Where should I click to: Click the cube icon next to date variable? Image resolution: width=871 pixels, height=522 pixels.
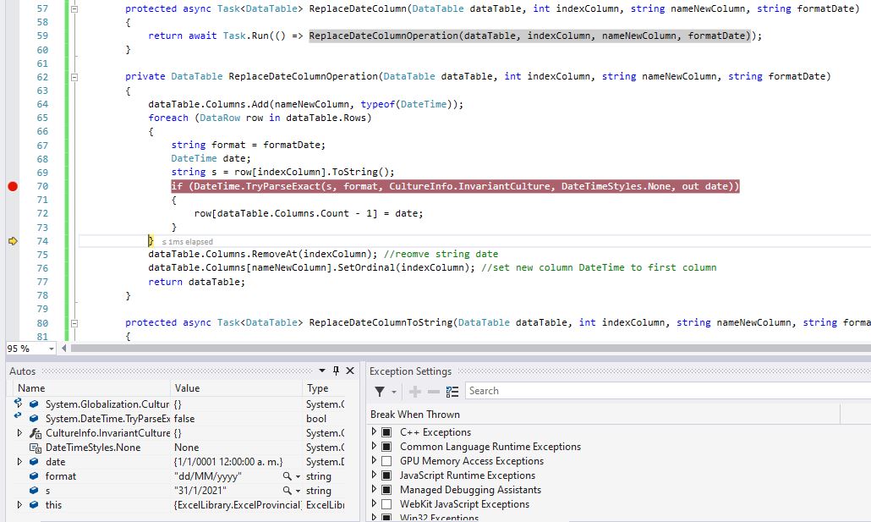pos(34,462)
